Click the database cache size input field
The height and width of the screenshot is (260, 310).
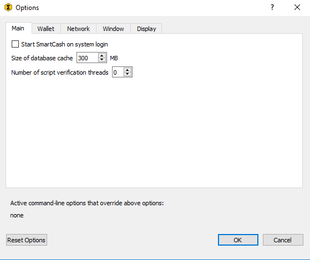(x=88, y=58)
